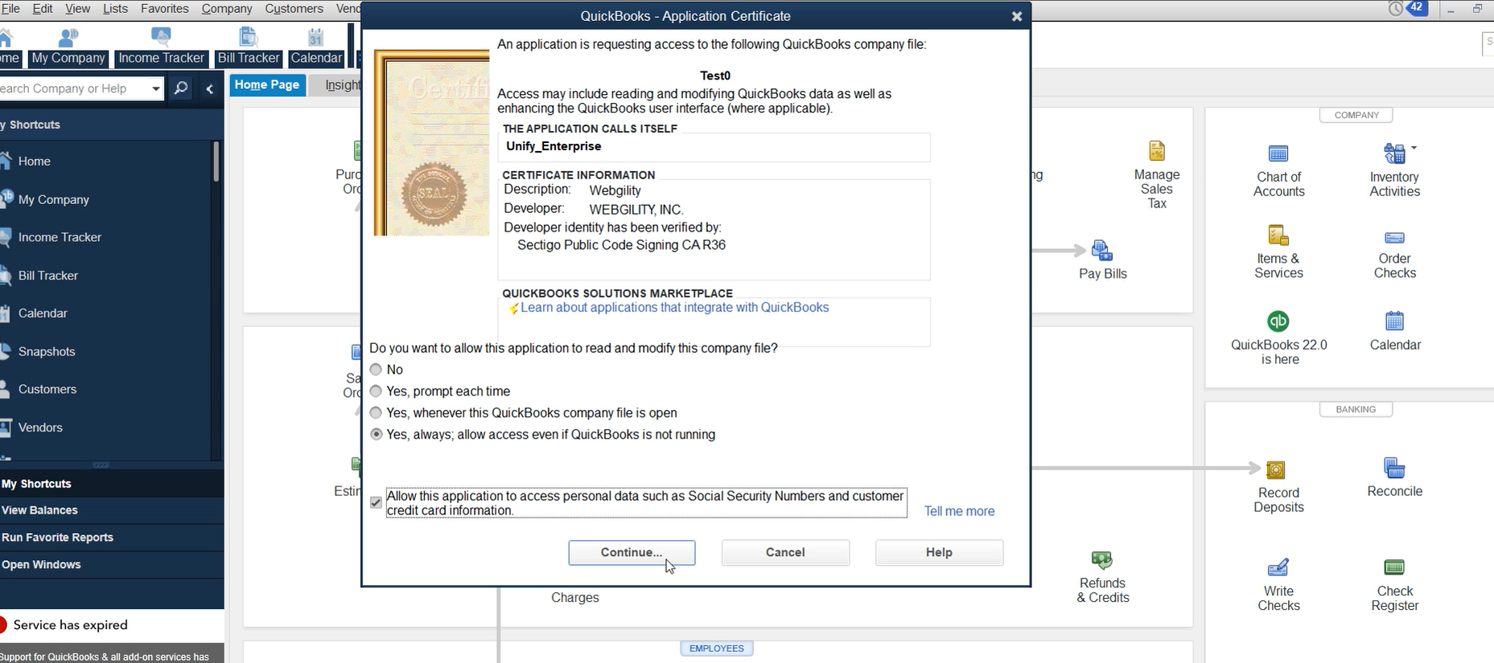
Task: Open the Order Checks icon
Action: click(1394, 237)
